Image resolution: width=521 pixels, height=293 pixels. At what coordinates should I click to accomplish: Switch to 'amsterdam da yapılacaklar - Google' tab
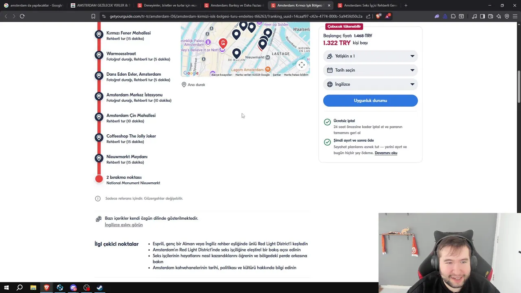tap(33, 5)
